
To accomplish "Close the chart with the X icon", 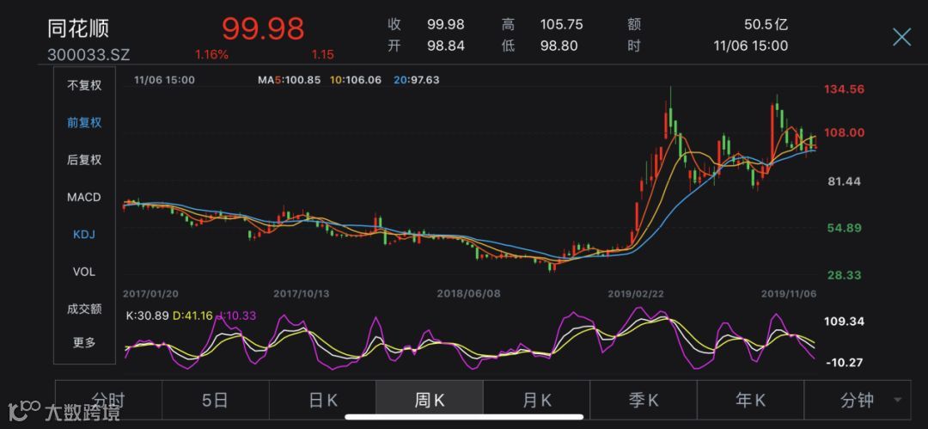I will 902,37.
